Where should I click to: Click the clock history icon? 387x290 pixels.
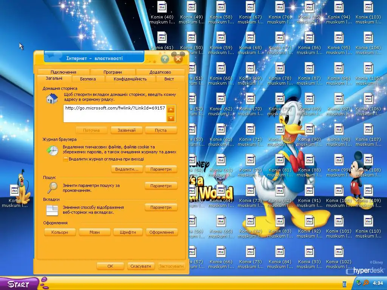[x=52, y=150]
